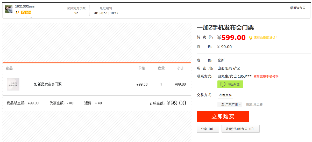Viewport: 312px width, 142px height.
Task: Open the seller avatar photo
Action: [x=9, y=9]
